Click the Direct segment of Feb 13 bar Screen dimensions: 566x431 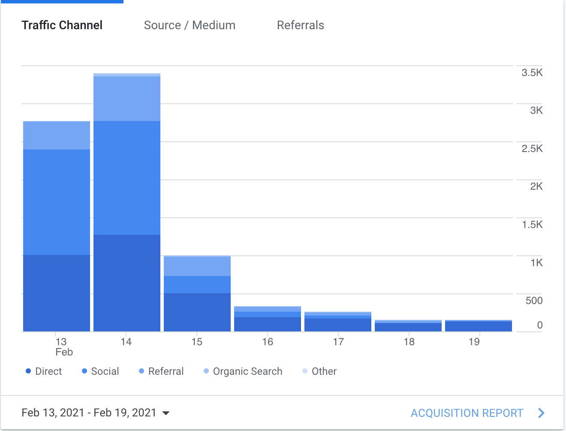tap(57, 293)
